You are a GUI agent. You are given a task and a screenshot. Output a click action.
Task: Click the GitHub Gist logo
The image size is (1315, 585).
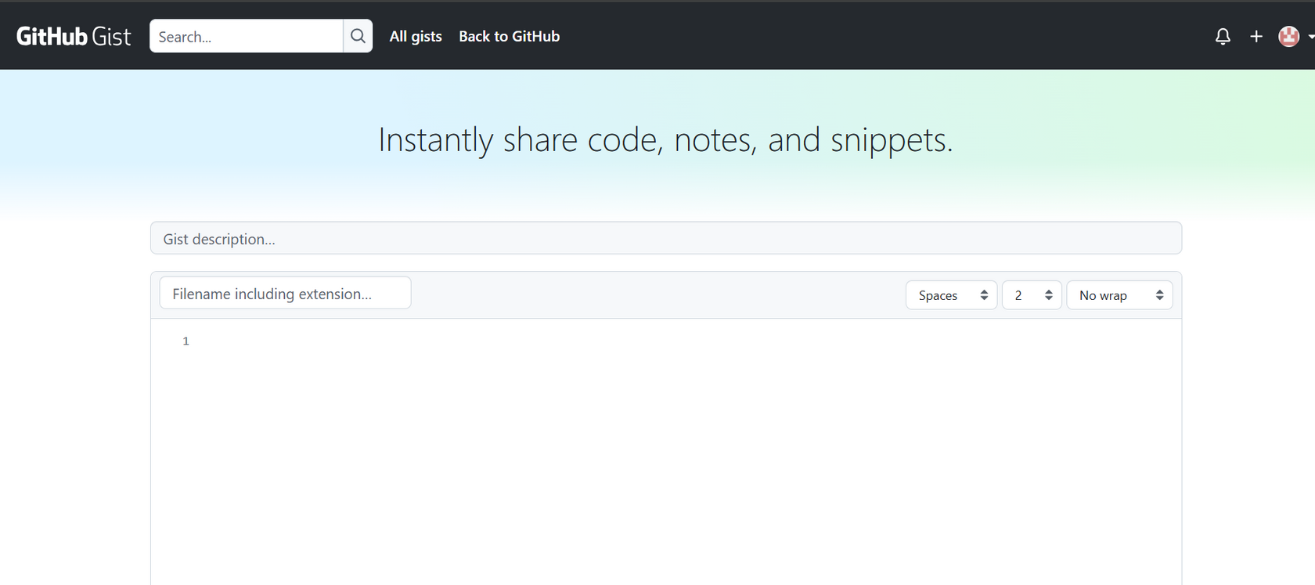click(74, 36)
